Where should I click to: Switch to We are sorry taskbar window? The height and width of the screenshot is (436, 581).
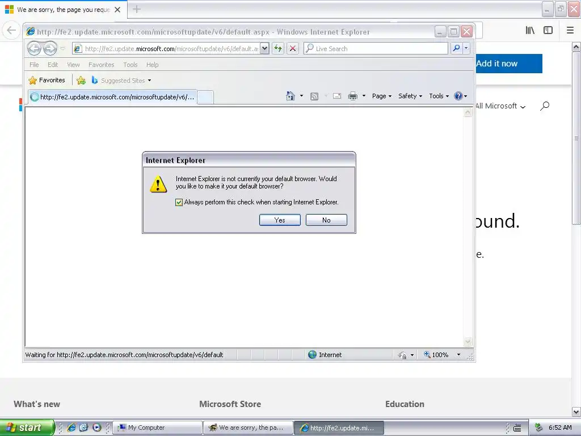coord(249,427)
